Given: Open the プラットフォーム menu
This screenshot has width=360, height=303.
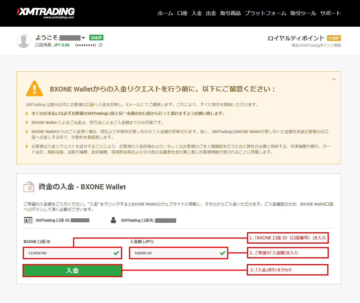Looking at the screenshot, I should (265, 13).
